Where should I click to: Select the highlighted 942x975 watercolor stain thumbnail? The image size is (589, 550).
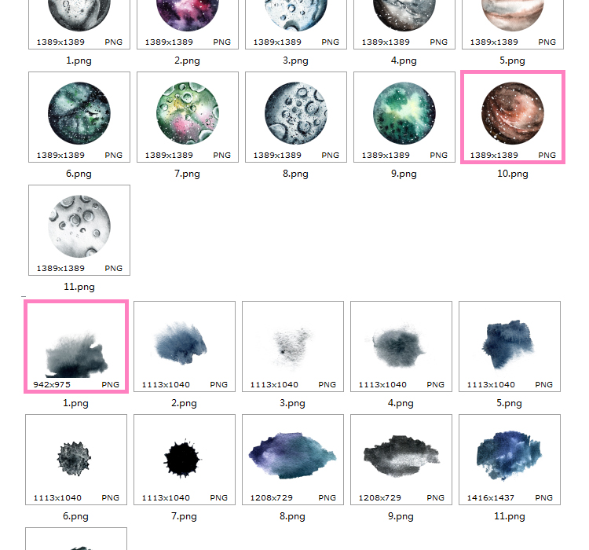(x=76, y=346)
